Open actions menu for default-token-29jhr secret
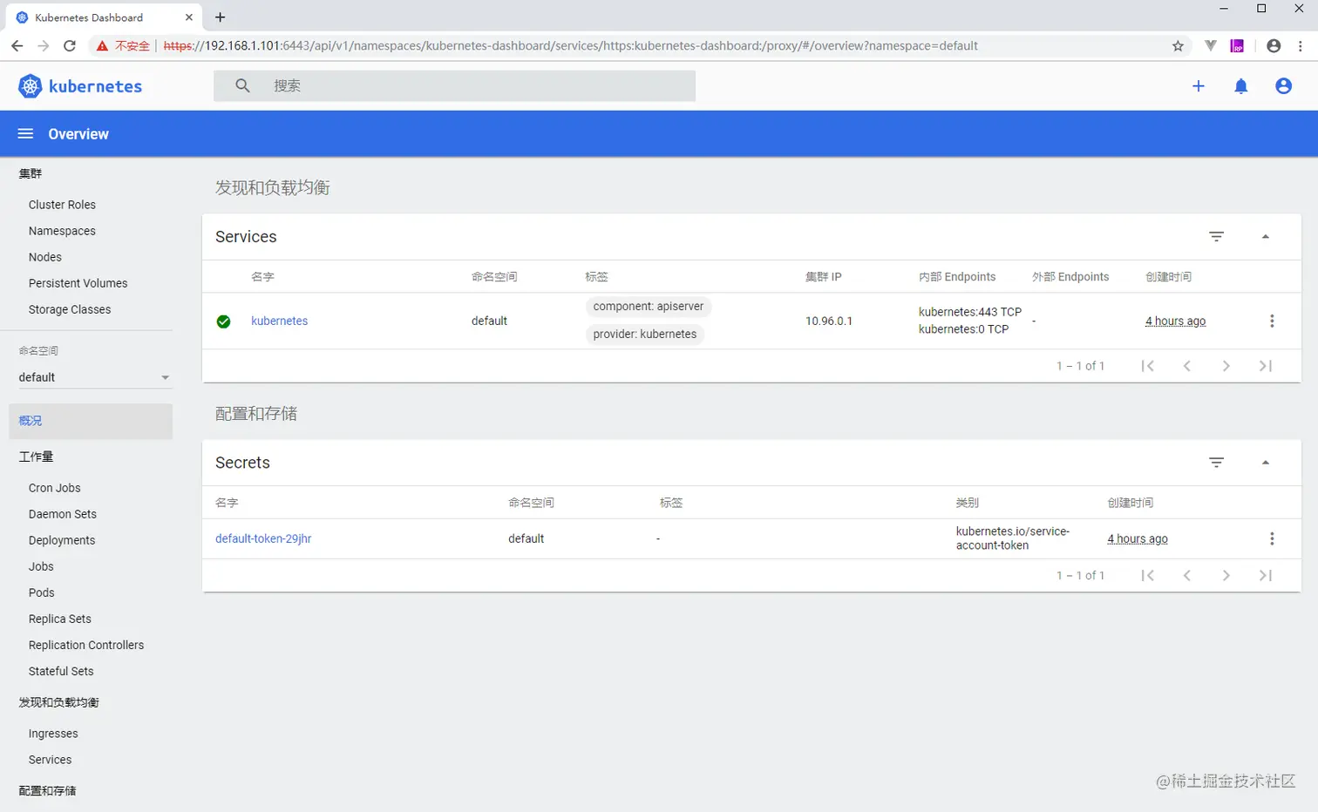This screenshot has height=812, width=1318. tap(1272, 538)
